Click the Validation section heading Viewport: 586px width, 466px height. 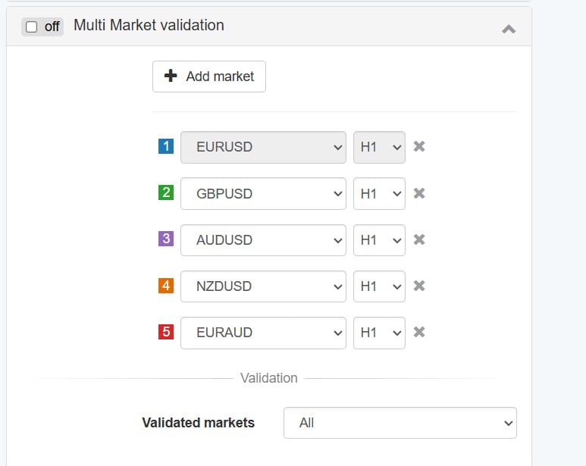(x=268, y=378)
